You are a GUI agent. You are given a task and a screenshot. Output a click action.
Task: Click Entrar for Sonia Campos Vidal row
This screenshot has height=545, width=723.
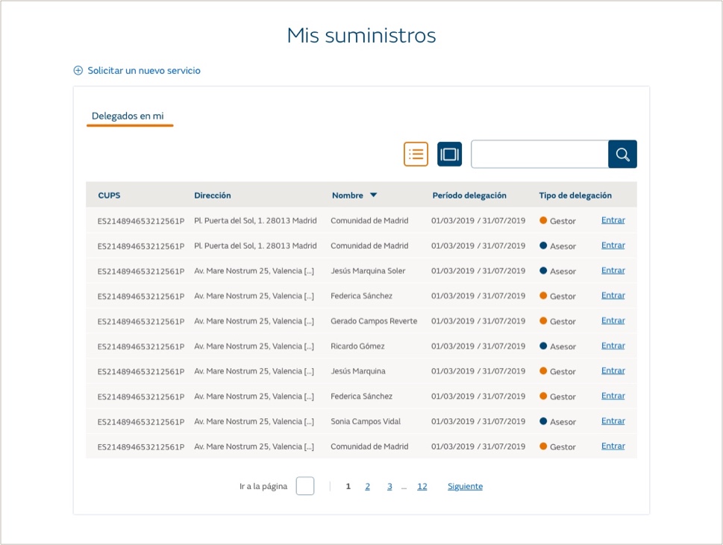pyautogui.click(x=613, y=421)
